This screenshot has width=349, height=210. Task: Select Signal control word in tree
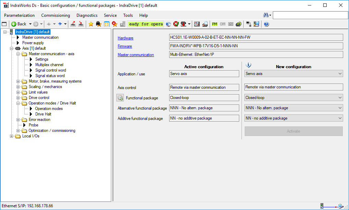(x=50, y=70)
